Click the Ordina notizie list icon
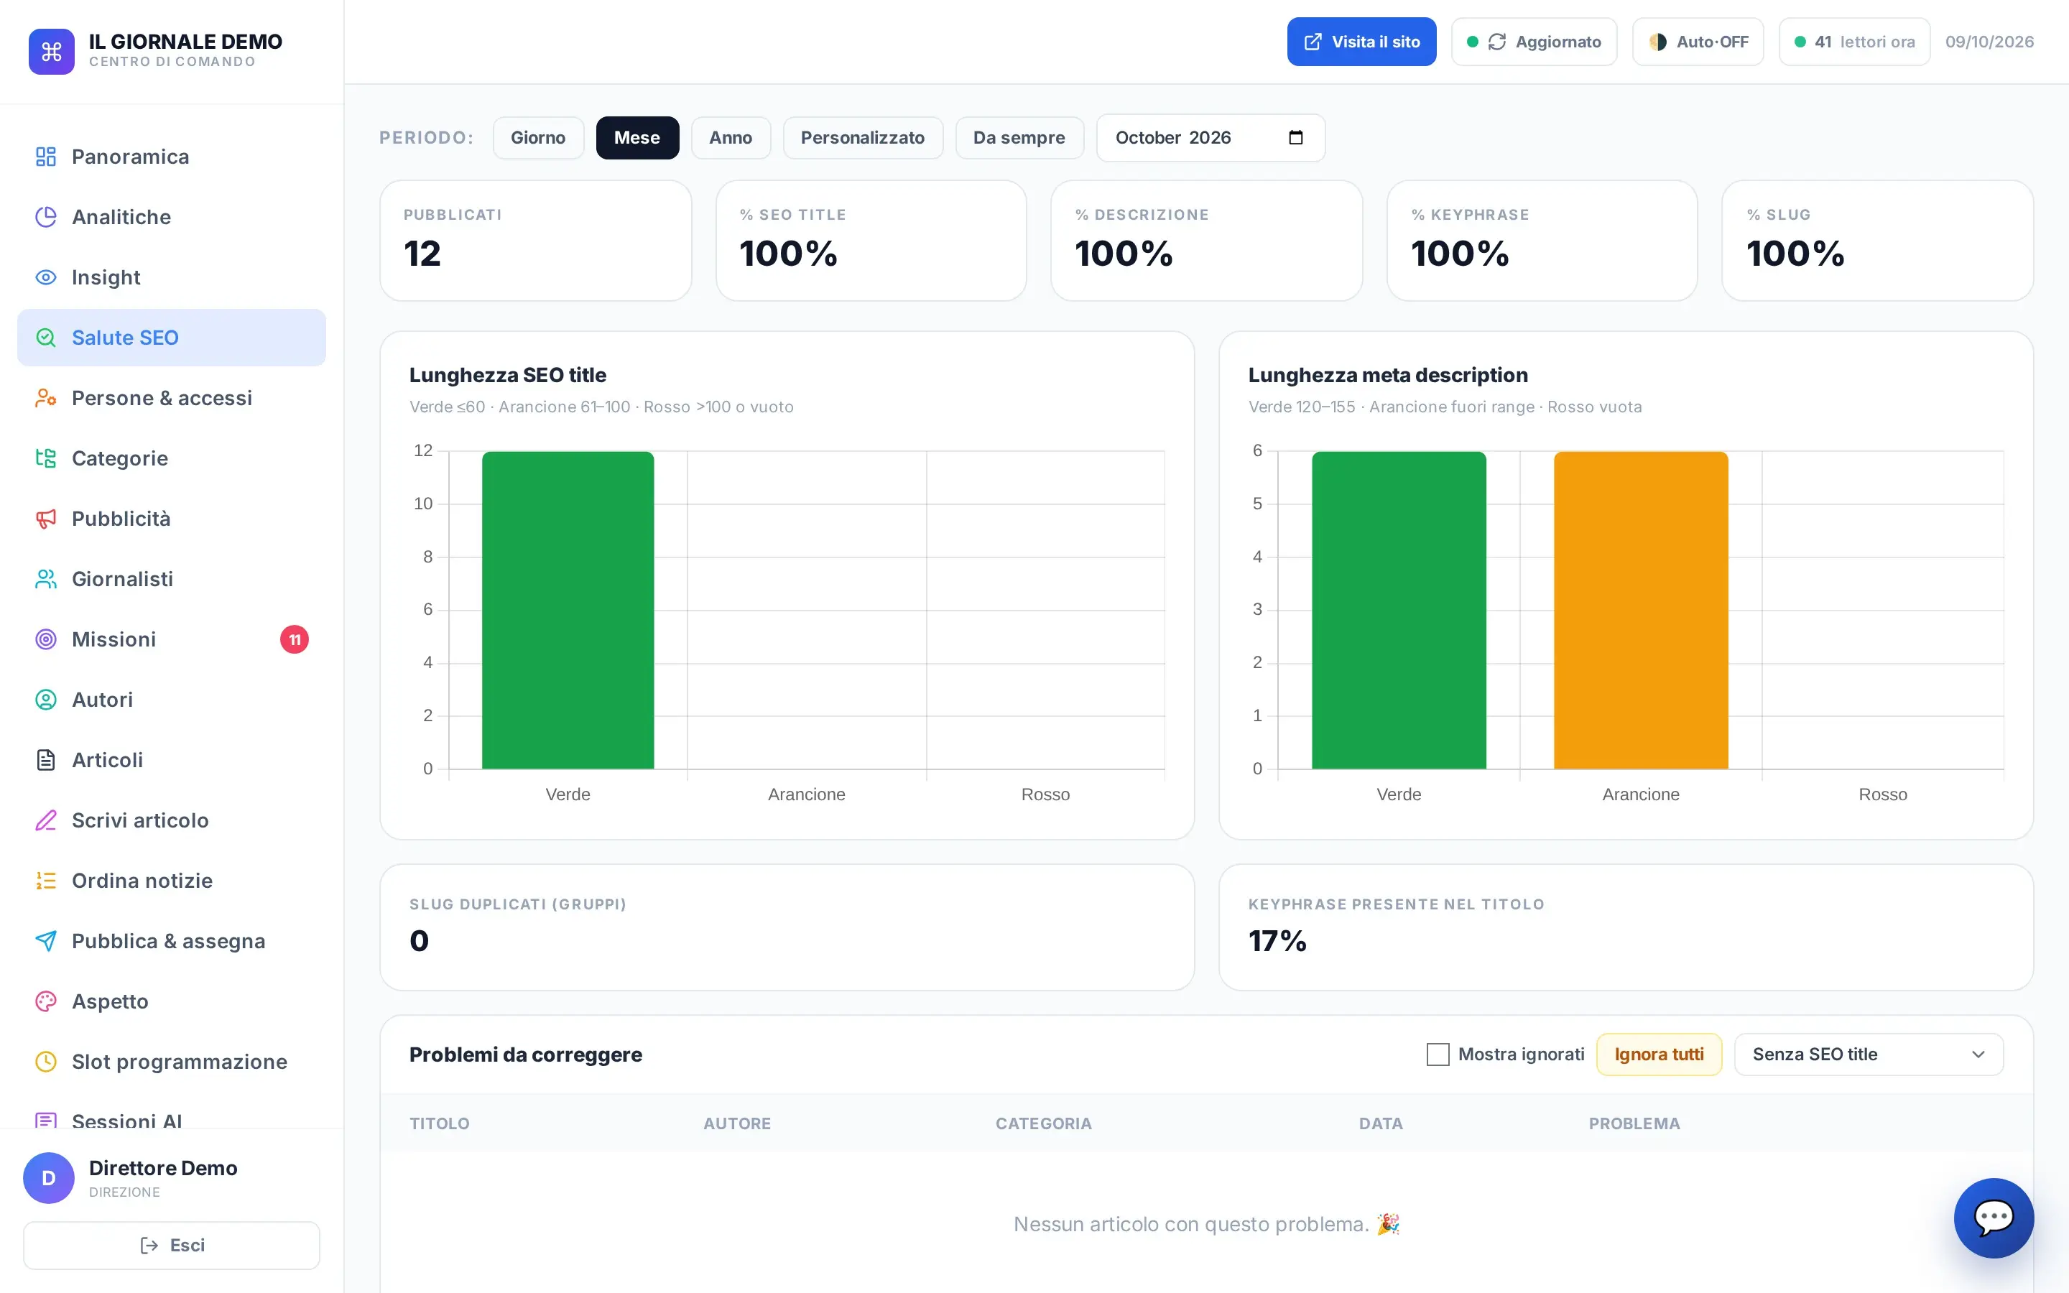 46,881
